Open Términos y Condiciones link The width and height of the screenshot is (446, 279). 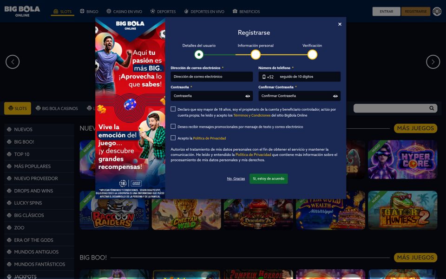[252, 115]
